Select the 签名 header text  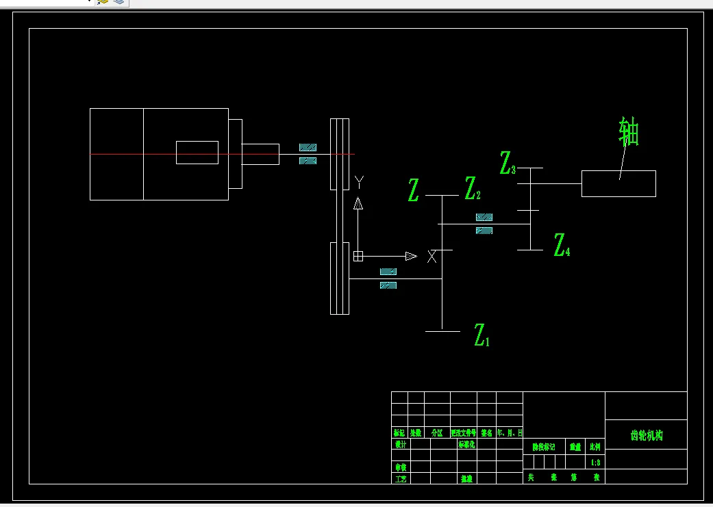(x=486, y=433)
